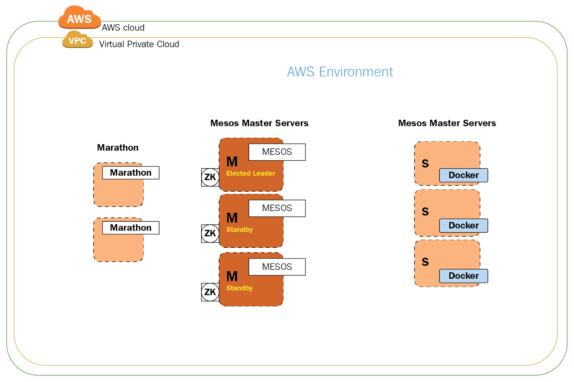Click the bold 'Marathon' heading above the nodes

click(x=118, y=147)
